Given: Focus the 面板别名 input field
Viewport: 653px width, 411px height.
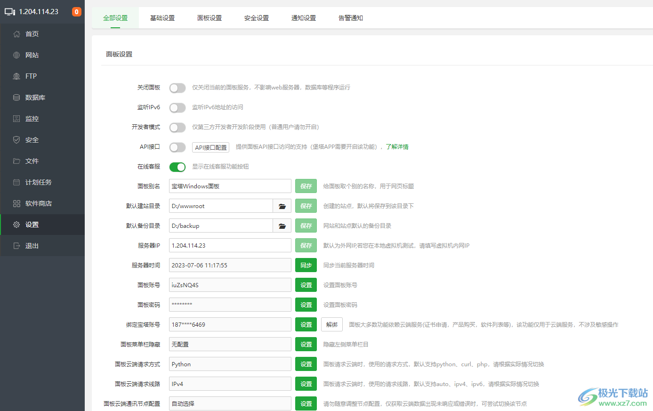Looking at the screenshot, I should click(x=230, y=186).
